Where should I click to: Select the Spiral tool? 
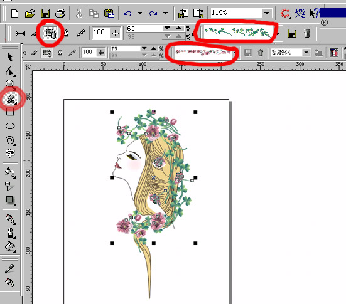(x=10, y=140)
